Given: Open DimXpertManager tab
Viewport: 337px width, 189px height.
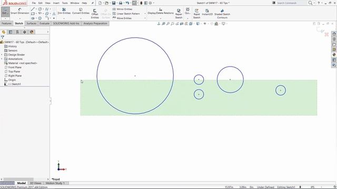Looking at the screenshot, I should 25,32.
